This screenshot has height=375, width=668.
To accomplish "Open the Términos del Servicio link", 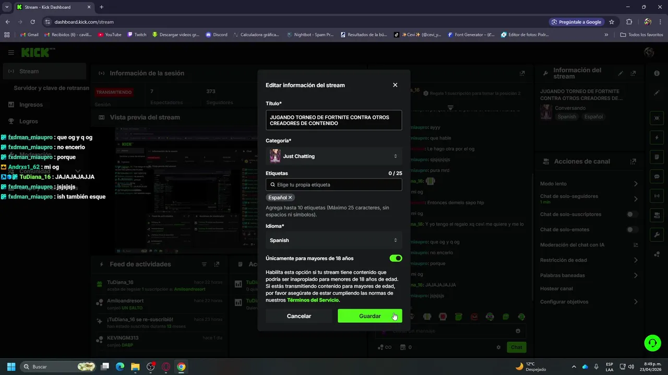I will [x=313, y=300].
